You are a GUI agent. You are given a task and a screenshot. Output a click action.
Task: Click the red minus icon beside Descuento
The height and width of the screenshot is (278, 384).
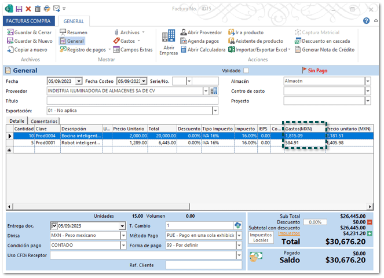pyautogui.click(x=370, y=222)
